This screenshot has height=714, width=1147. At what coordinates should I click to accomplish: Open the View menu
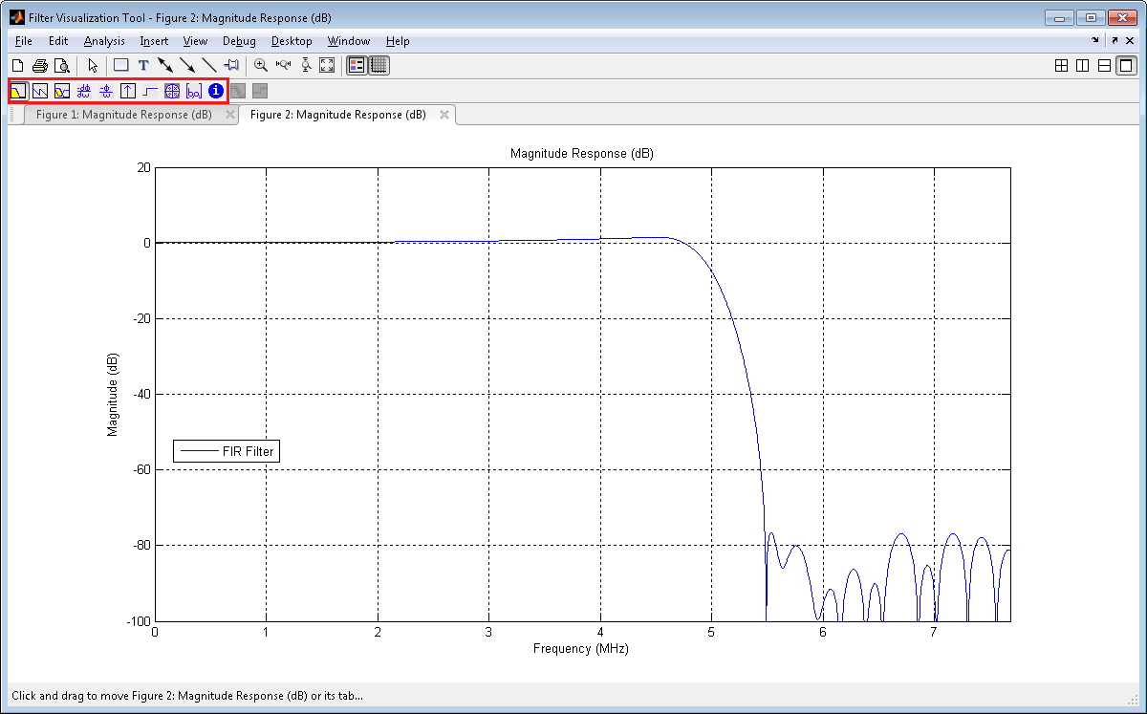(x=195, y=41)
